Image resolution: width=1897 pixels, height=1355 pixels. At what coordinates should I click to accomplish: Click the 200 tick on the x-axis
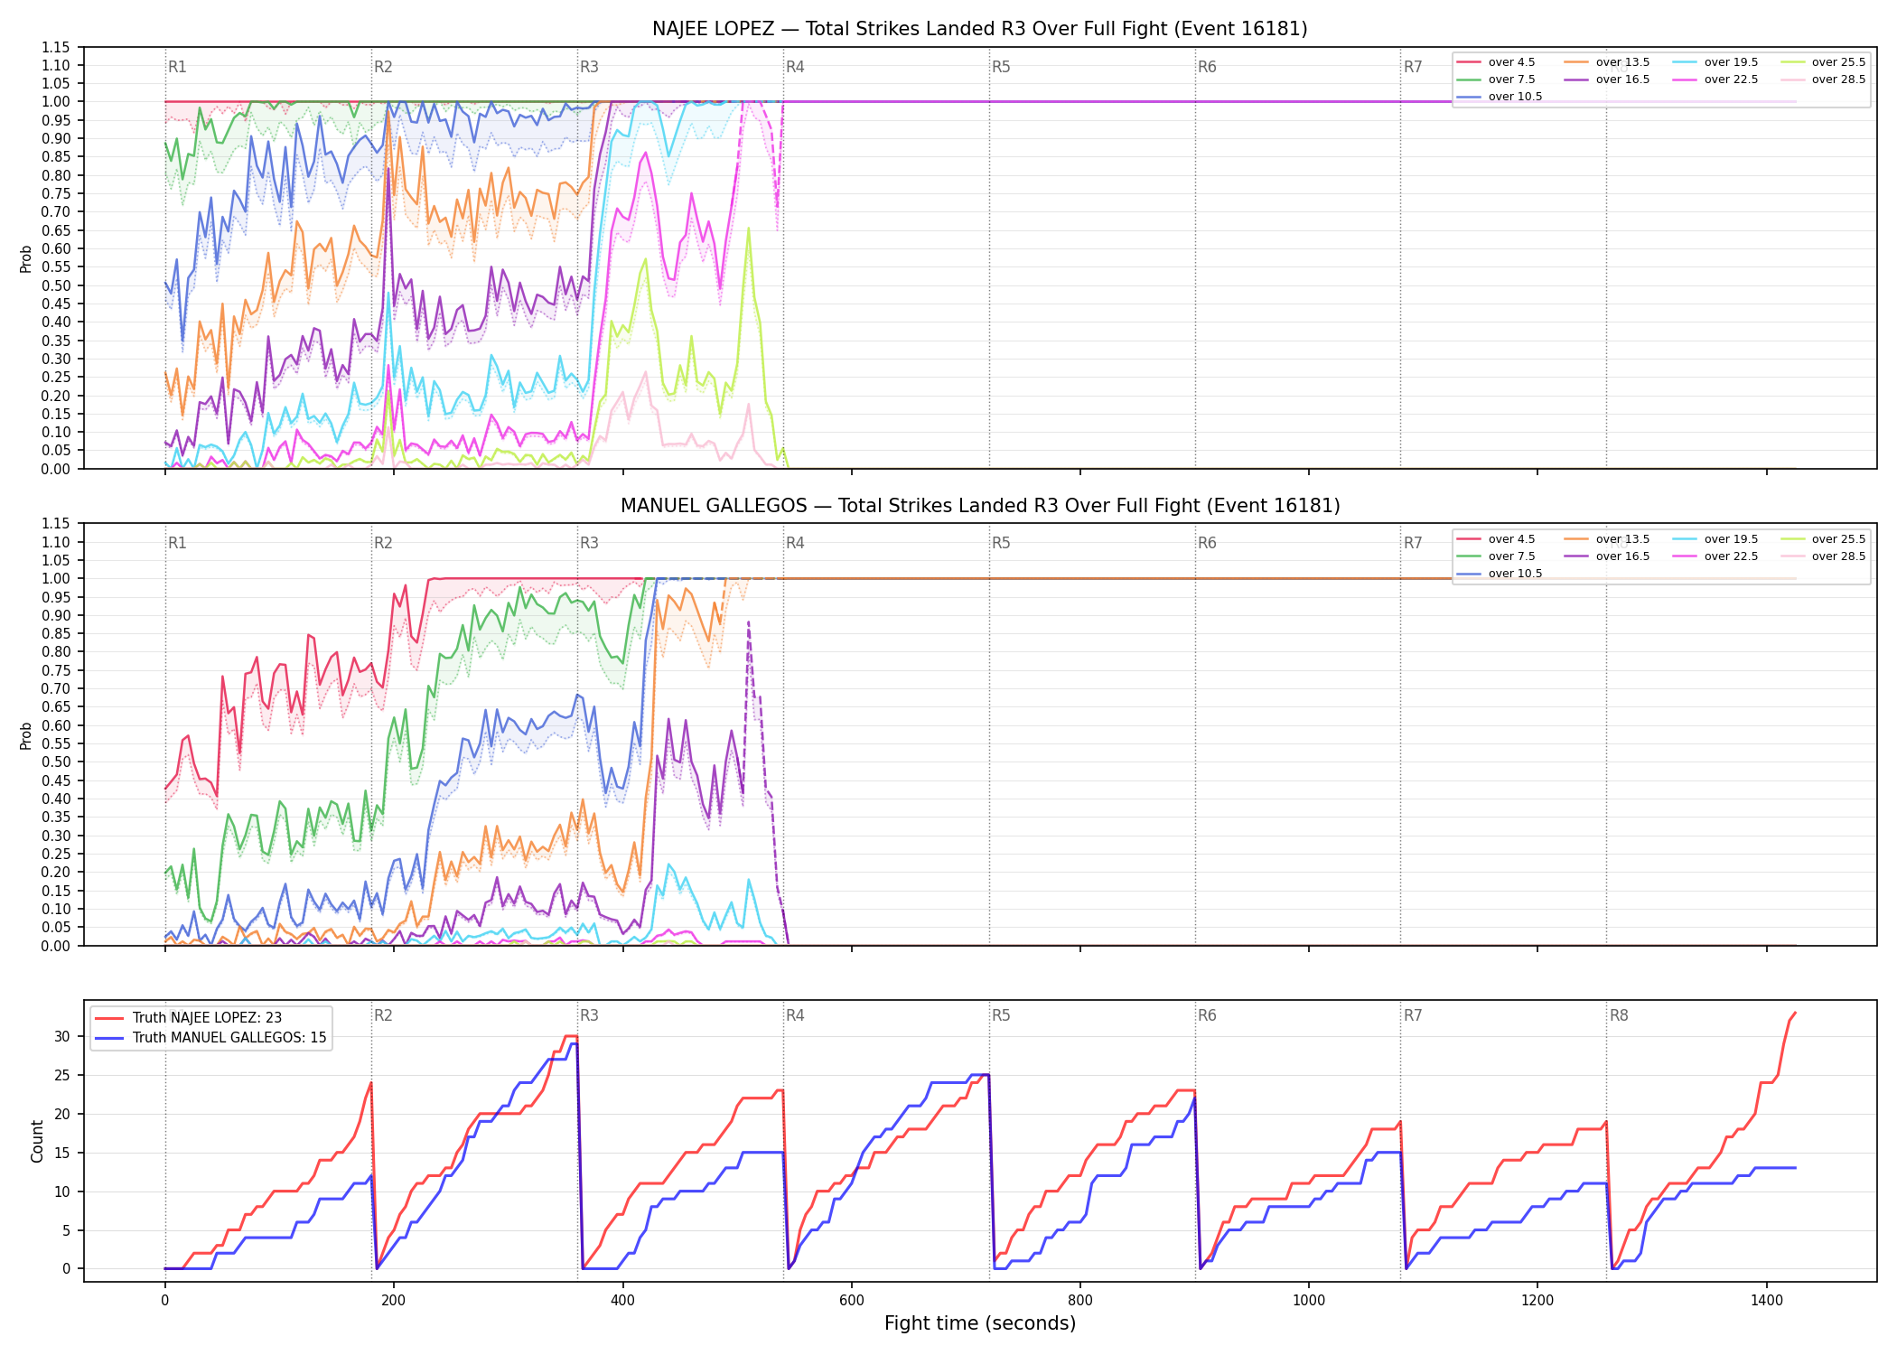pyautogui.click(x=393, y=1301)
